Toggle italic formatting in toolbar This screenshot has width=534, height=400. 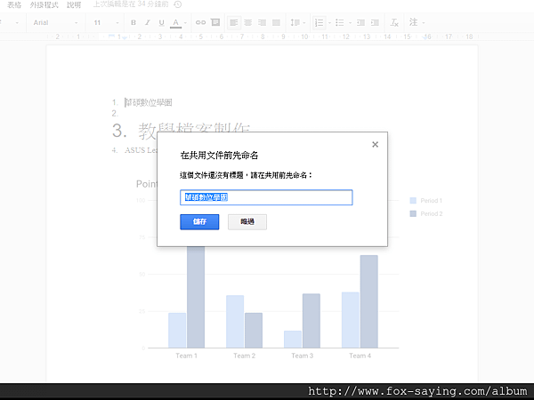[147, 22]
